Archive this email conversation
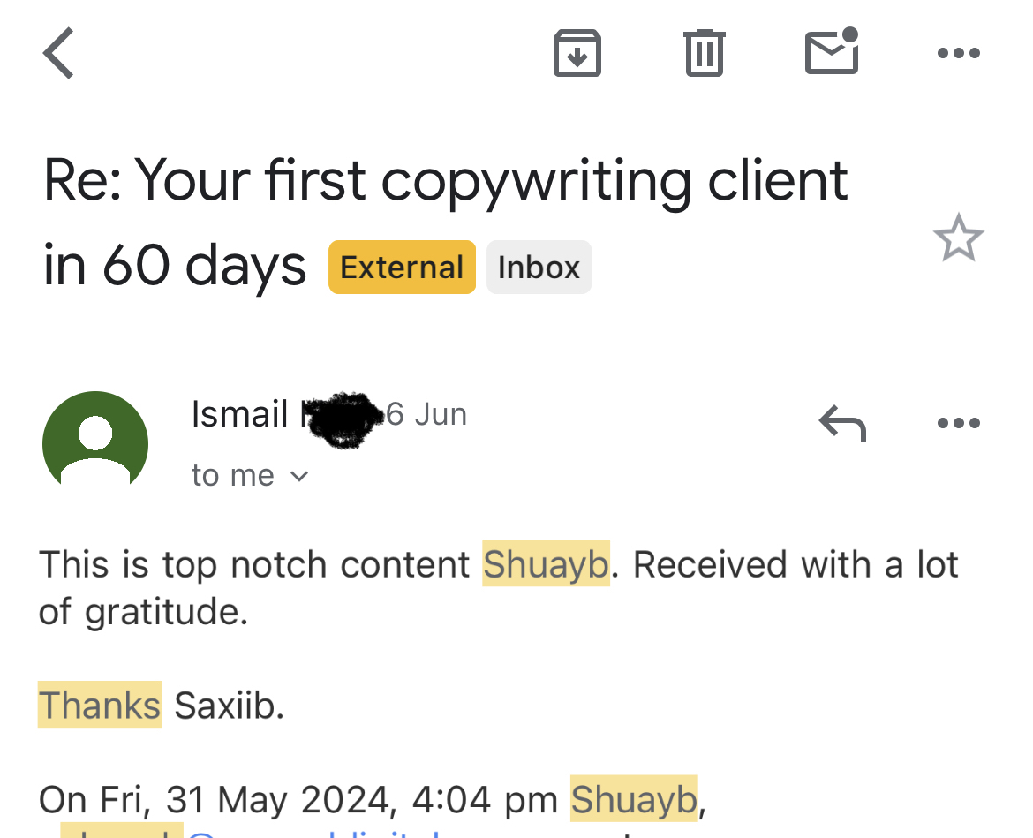This screenshot has width=1033, height=838. point(577,53)
